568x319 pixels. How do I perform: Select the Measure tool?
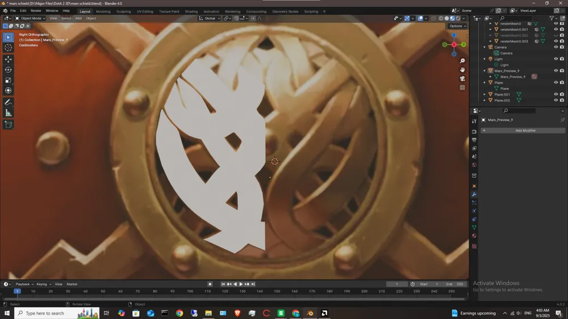[x=9, y=113]
